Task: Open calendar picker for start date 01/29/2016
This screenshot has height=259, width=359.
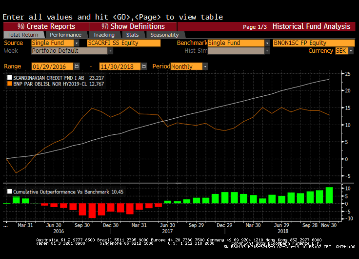Action: tap(77, 66)
